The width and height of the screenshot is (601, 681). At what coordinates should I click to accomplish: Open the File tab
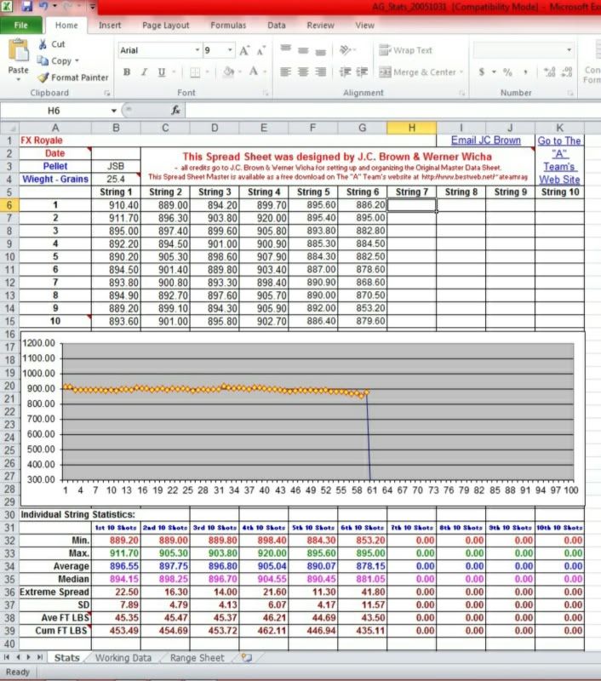coord(20,26)
